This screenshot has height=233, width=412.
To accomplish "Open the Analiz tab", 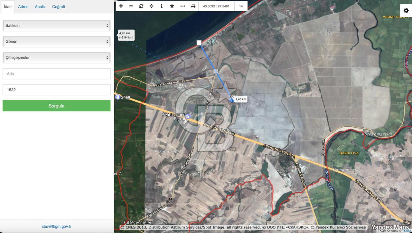I will tap(40, 7).
